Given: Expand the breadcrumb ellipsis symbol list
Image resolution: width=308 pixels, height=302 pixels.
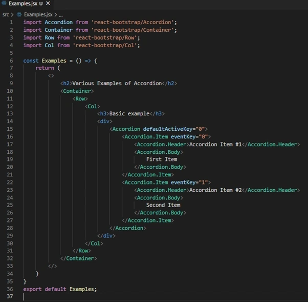Looking at the screenshot, I should pyautogui.click(x=61, y=15).
